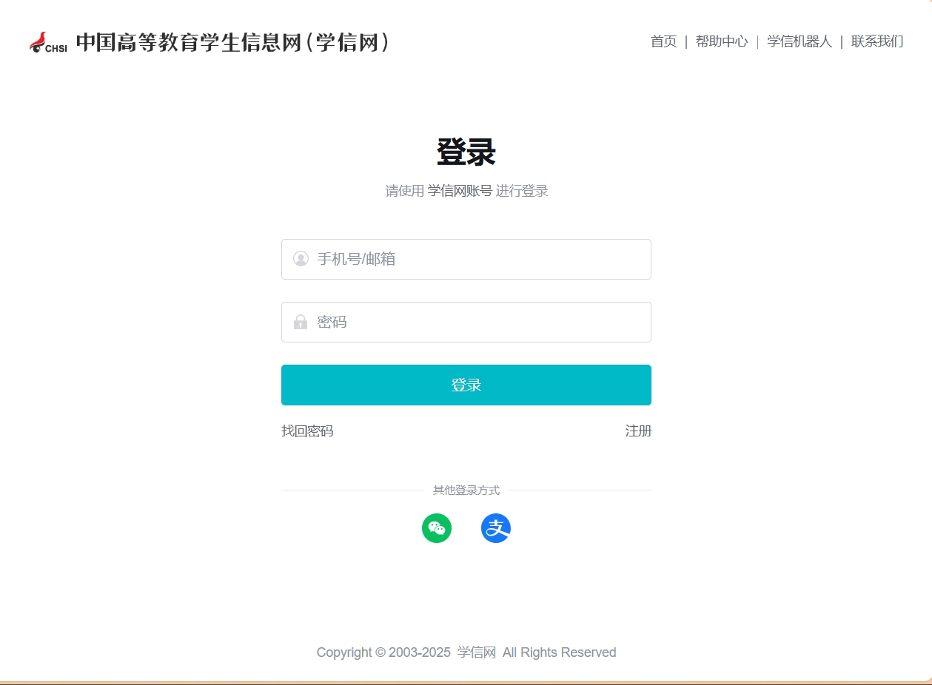Click the WeChat login icon
The image size is (932, 685).
[x=437, y=528]
